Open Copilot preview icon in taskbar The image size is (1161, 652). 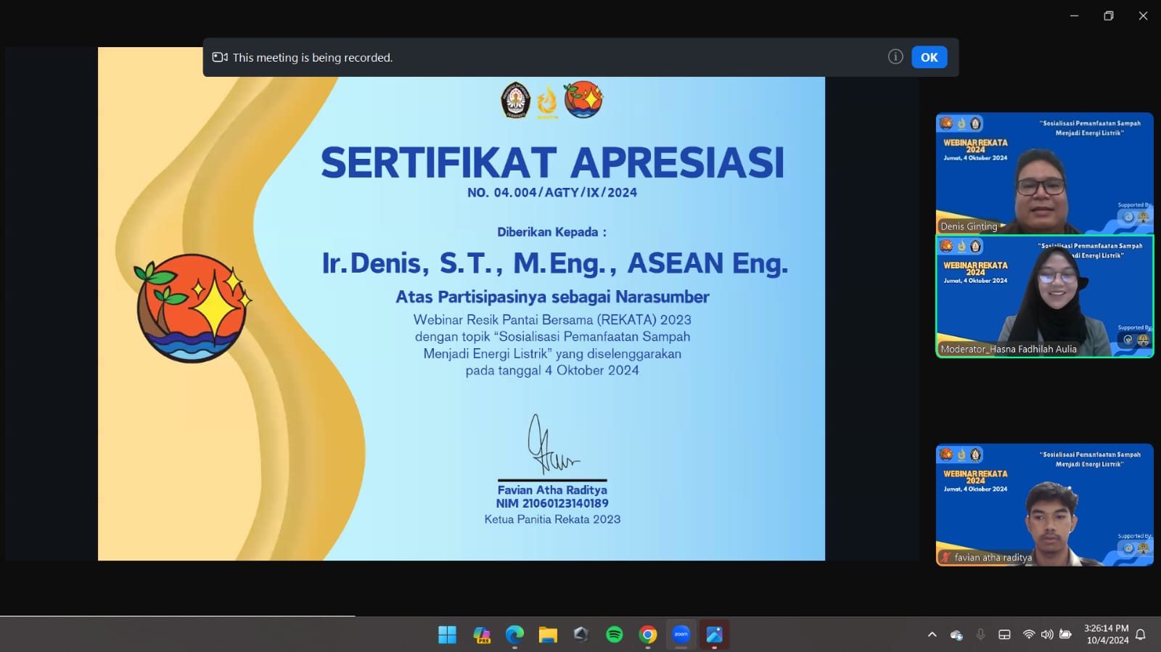pos(481,635)
